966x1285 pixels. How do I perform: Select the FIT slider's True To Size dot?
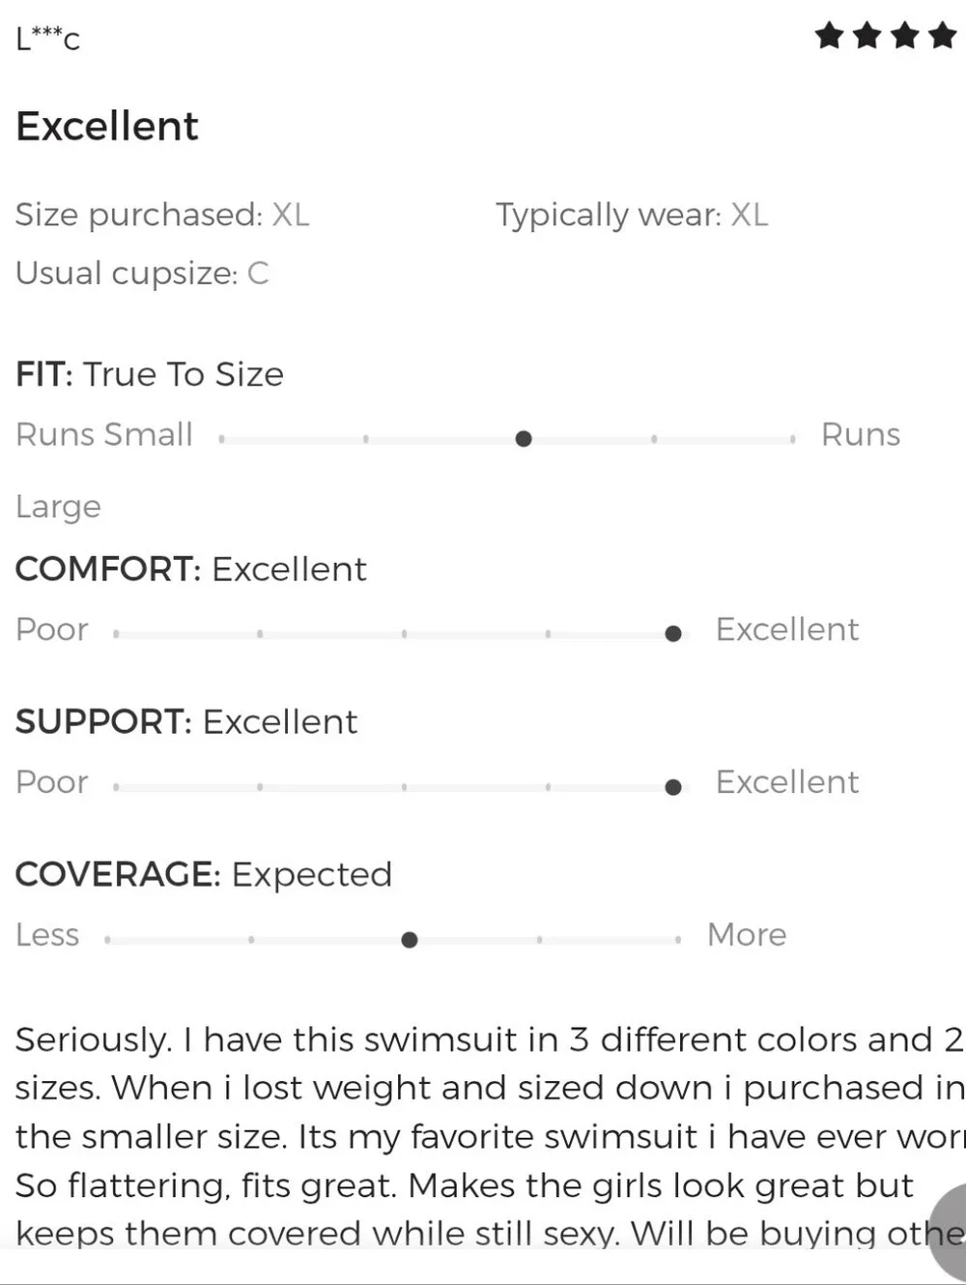coord(524,439)
